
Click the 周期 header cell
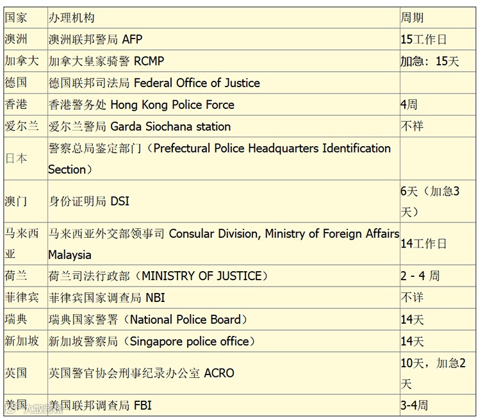coord(438,18)
